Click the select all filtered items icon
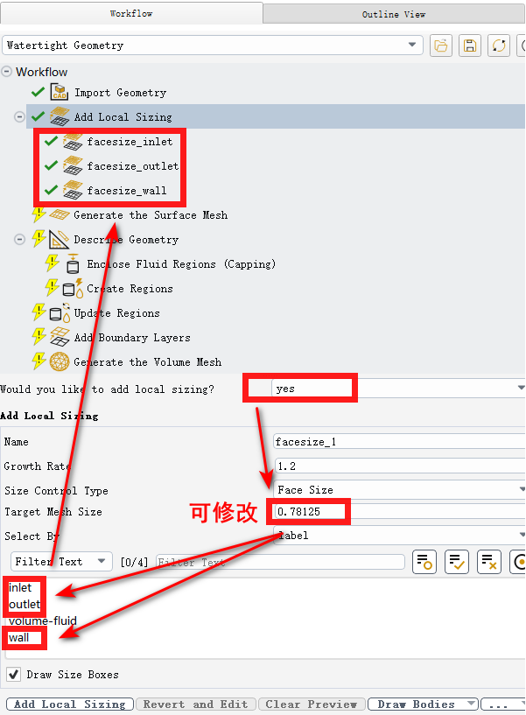Viewport: 526px width, 715px height. [x=457, y=562]
